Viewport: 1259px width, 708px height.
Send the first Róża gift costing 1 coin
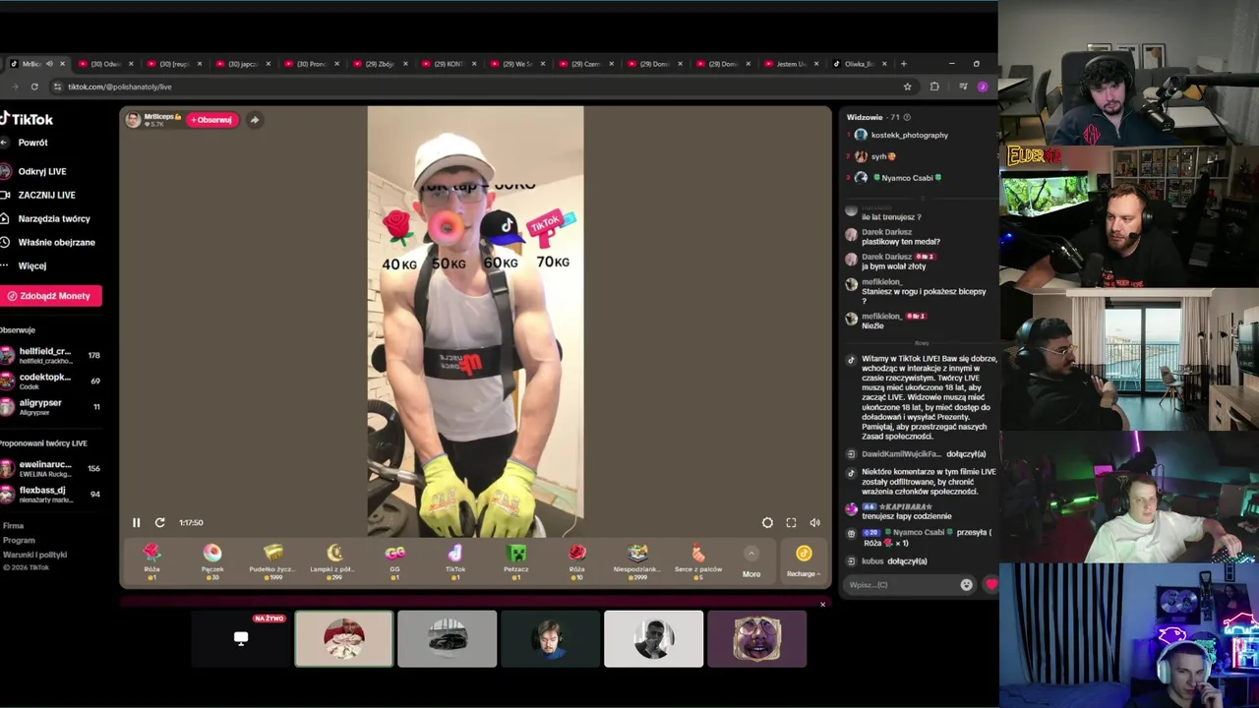pyautogui.click(x=151, y=560)
